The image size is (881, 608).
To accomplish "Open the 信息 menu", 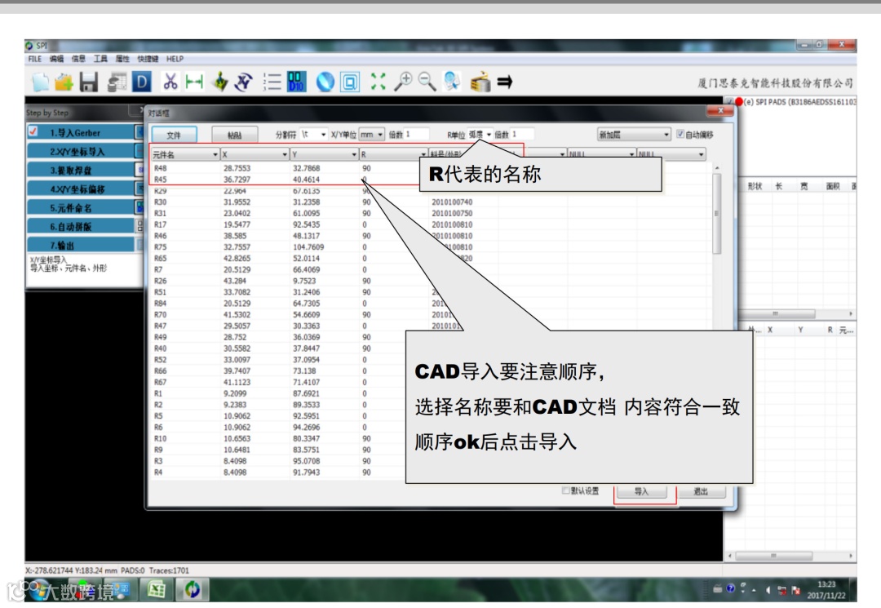I will pyautogui.click(x=78, y=59).
